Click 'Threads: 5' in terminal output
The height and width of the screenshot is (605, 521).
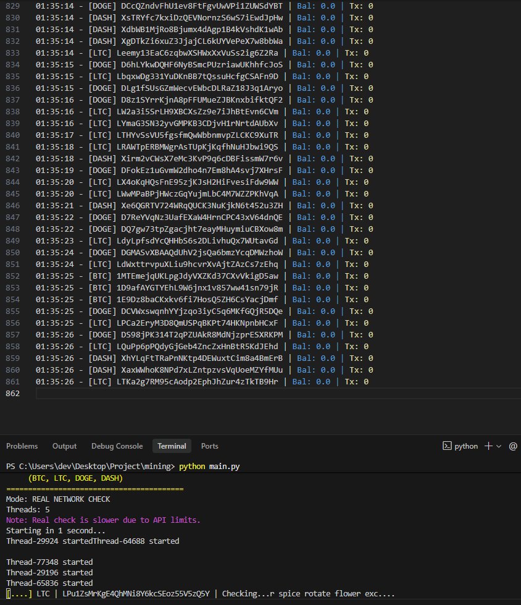(x=28, y=510)
